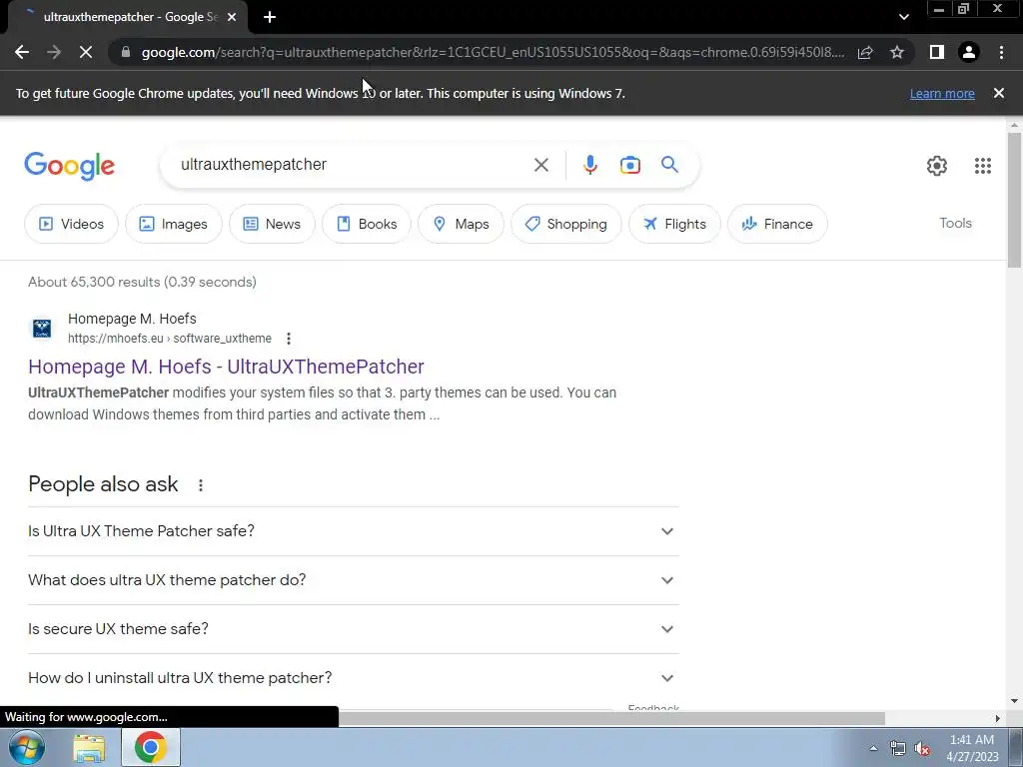1023x767 pixels.
Task: Click the address bar URL text
Action: (493, 52)
